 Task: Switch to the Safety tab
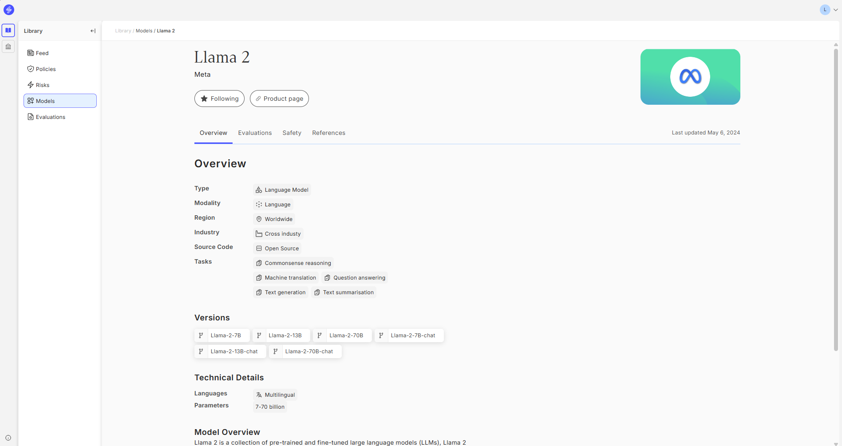292,133
